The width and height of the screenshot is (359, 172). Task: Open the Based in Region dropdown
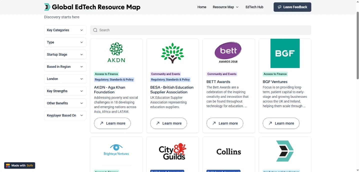pos(65,67)
